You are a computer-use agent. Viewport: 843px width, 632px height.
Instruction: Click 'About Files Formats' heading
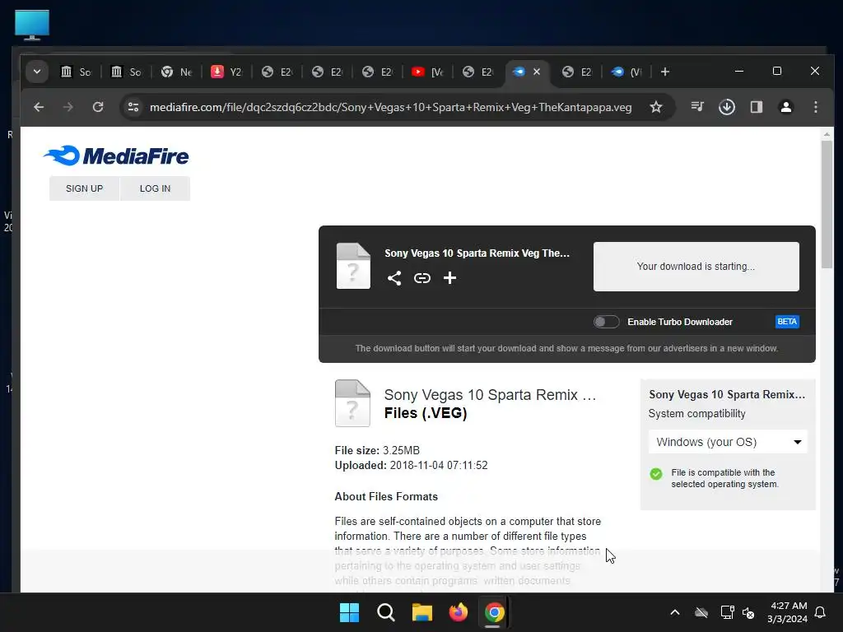point(386,496)
